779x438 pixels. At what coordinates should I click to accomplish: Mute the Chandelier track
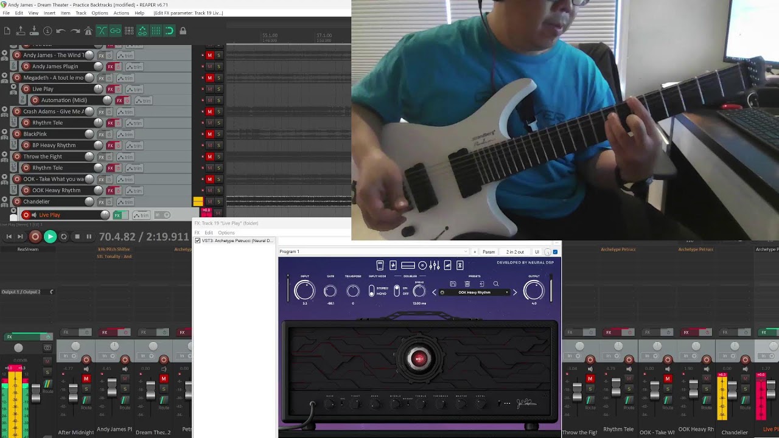point(209,201)
